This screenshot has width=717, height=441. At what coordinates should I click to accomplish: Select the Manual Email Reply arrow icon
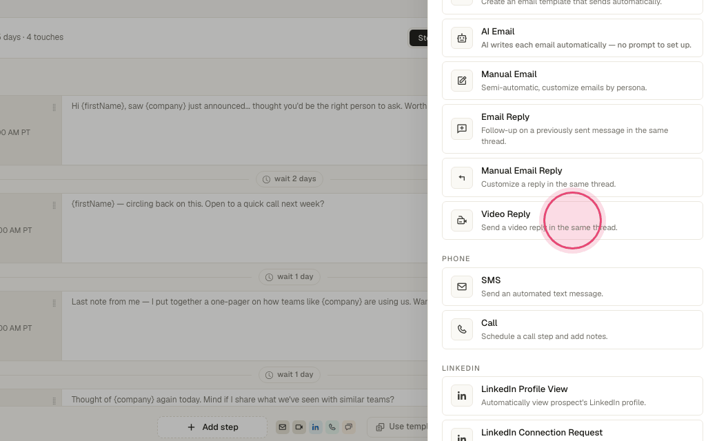(x=462, y=177)
